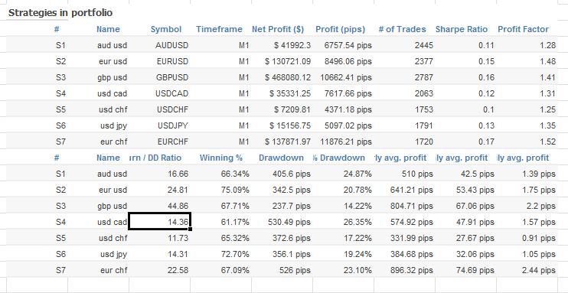Click the 'Symbol' column header
Image resolution: width=568 pixels, height=293 pixels.
[166, 29]
